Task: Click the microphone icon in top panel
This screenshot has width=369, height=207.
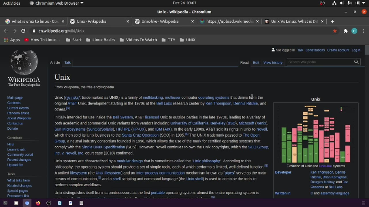Action: (350, 3)
